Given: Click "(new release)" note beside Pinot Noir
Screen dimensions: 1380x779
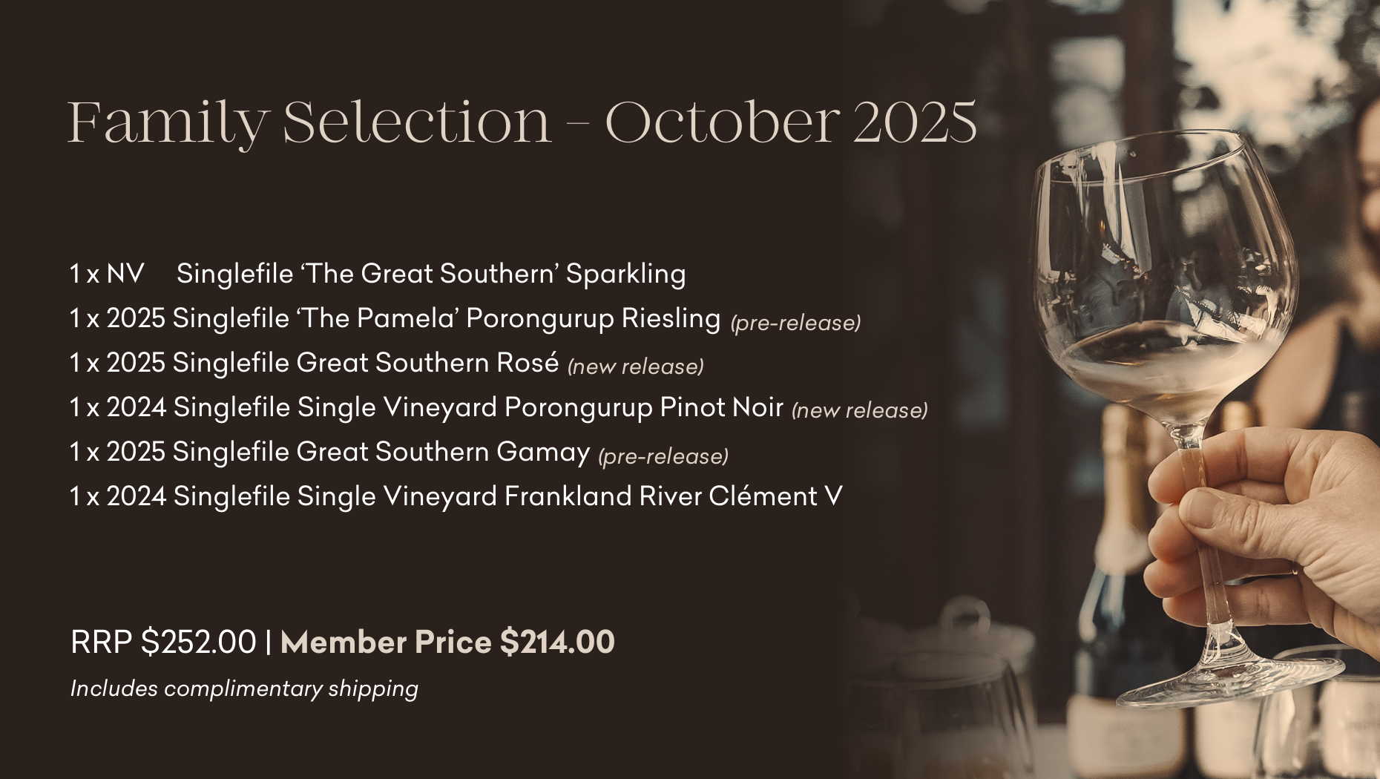Looking at the screenshot, I should click(860, 410).
